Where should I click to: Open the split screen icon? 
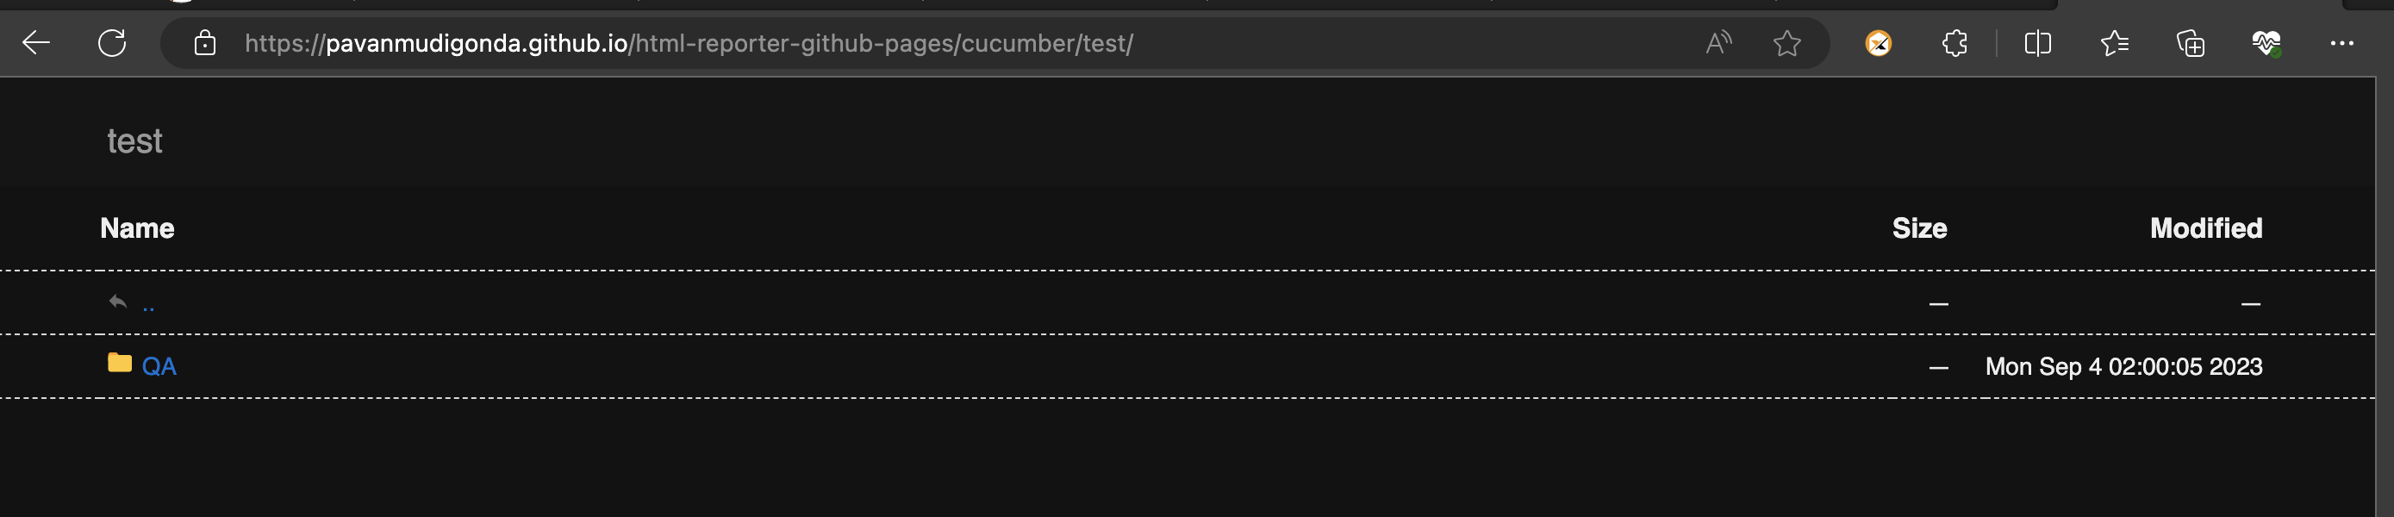click(x=2036, y=44)
